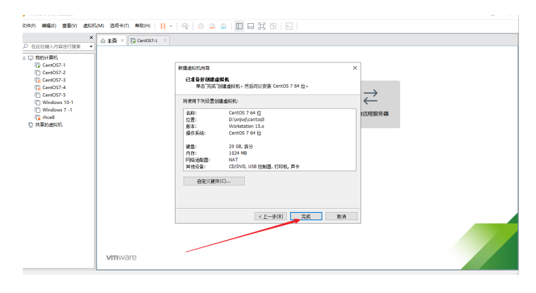Click the pause/suspend virtual machine icon
Viewport: 536px width, 293px height.
pyautogui.click(x=163, y=26)
